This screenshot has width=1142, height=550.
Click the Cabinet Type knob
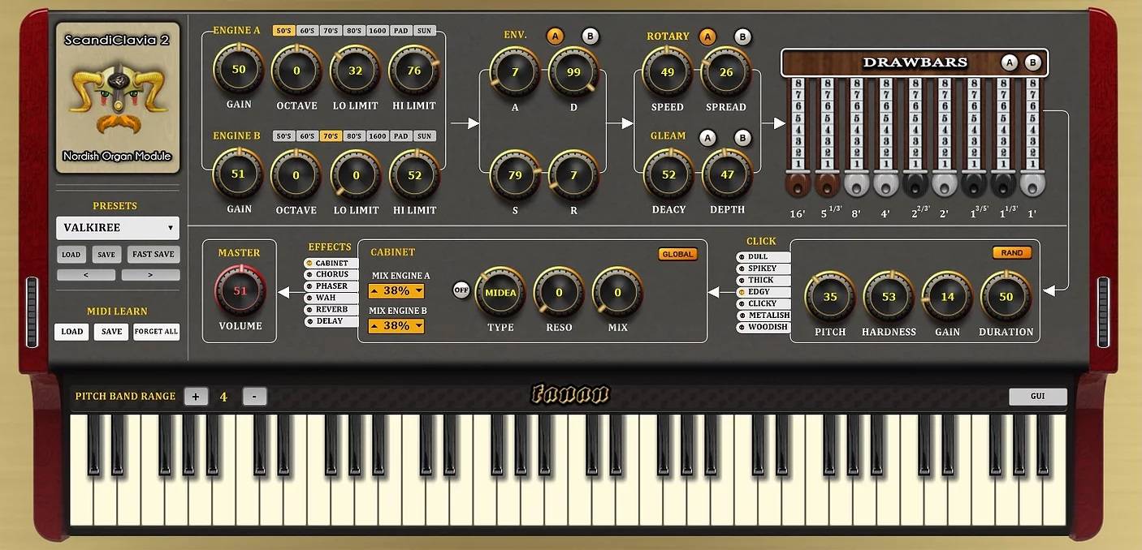coord(500,293)
